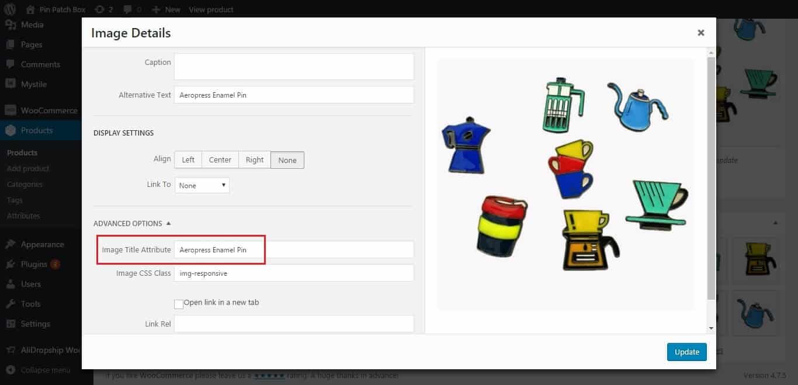This screenshot has height=385, width=798.
Task: Select the Media library icon in the sidebar
Action: click(x=11, y=25)
